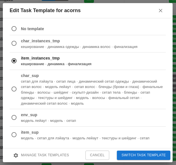Click the dialog title for acorns

45,11
